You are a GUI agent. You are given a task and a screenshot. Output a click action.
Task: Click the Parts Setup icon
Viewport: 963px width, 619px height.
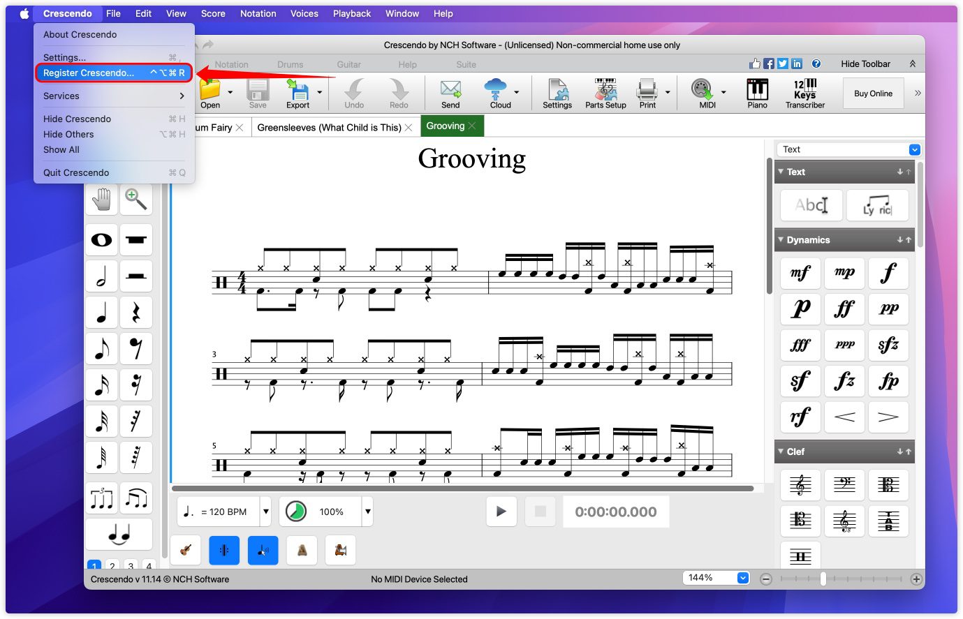click(x=605, y=94)
